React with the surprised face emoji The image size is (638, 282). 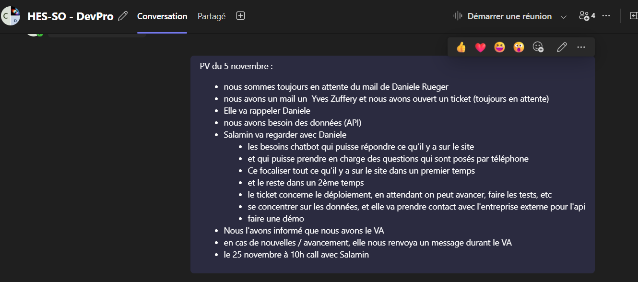point(519,47)
